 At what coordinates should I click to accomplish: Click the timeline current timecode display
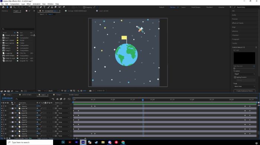7,98
